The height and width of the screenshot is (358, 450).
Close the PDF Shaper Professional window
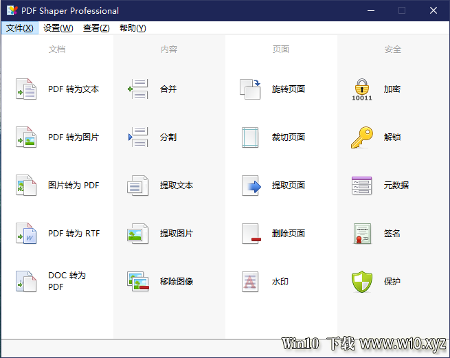[434, 10]
